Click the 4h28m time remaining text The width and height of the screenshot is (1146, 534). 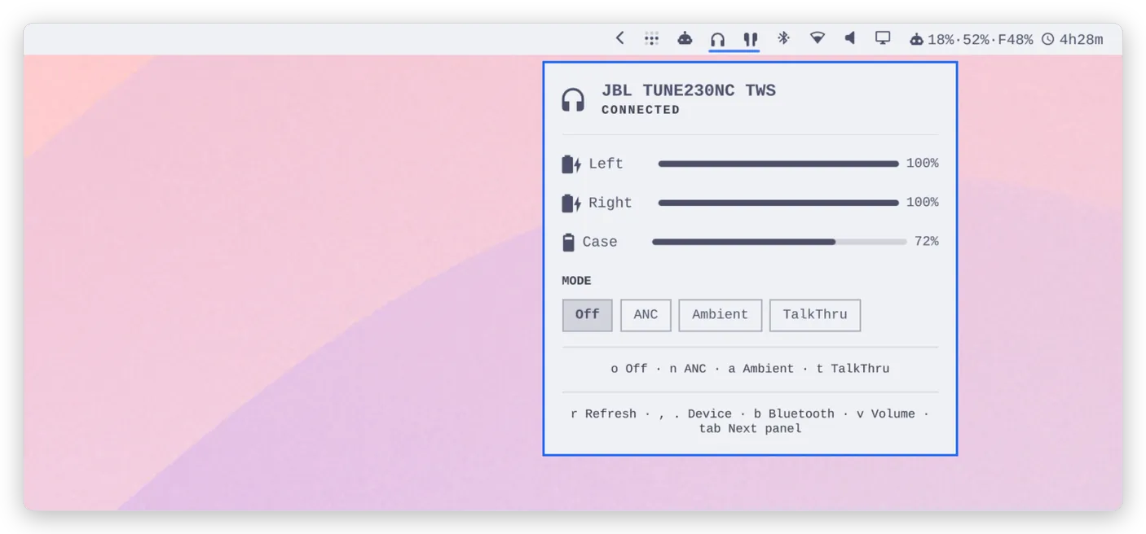[1081, 39]
